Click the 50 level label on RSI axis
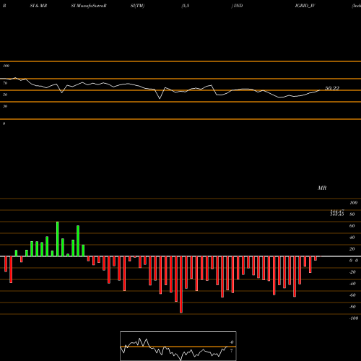The image size is (361, 361). click(x=5, y=95)
